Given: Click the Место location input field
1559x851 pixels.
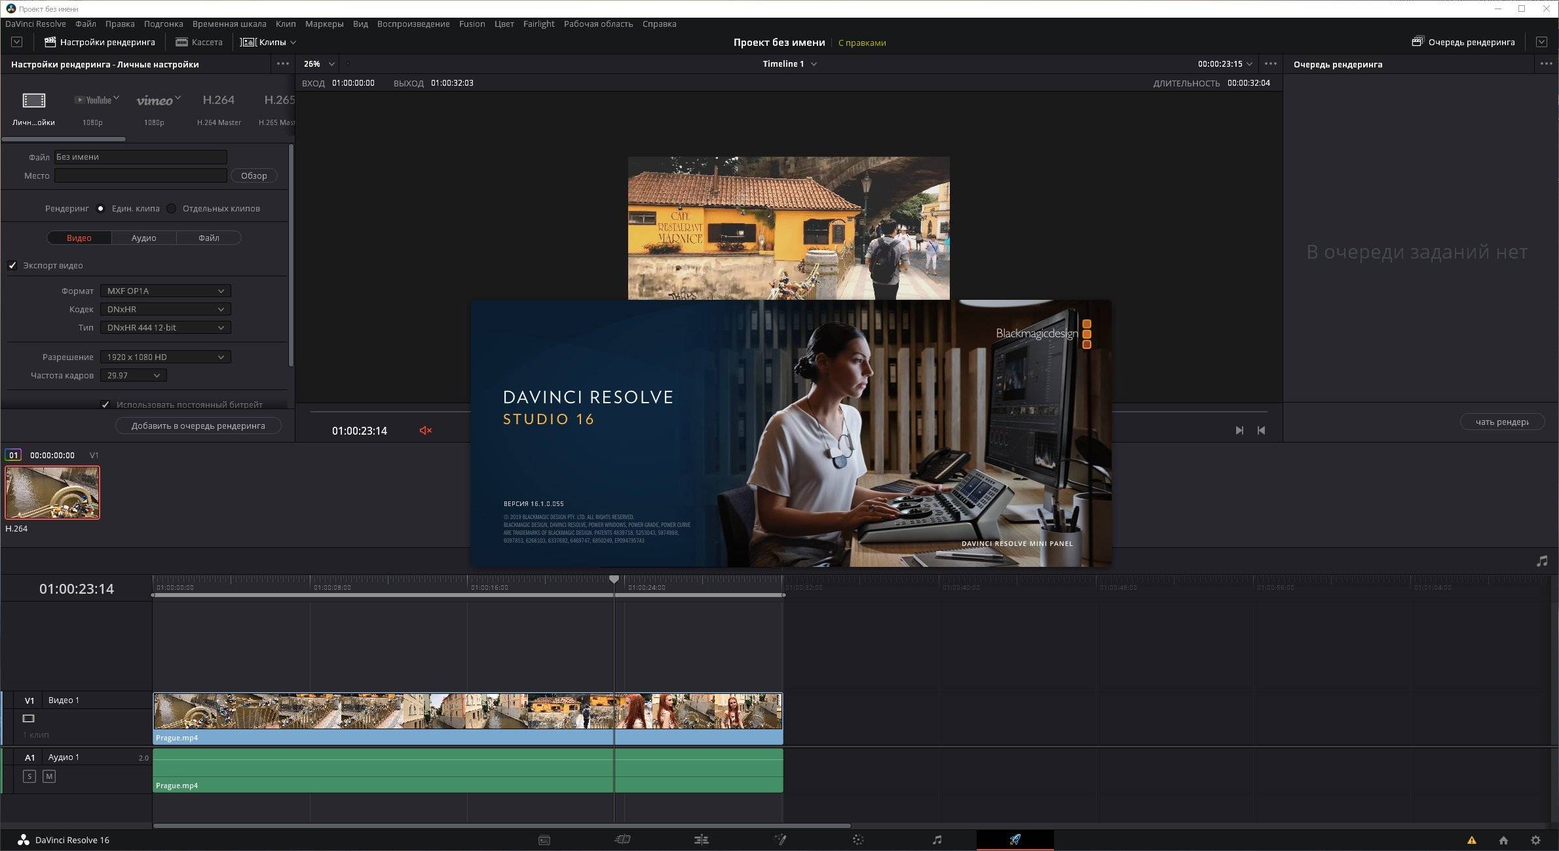Looking at the screenshot, I should (x=140, y=175).
